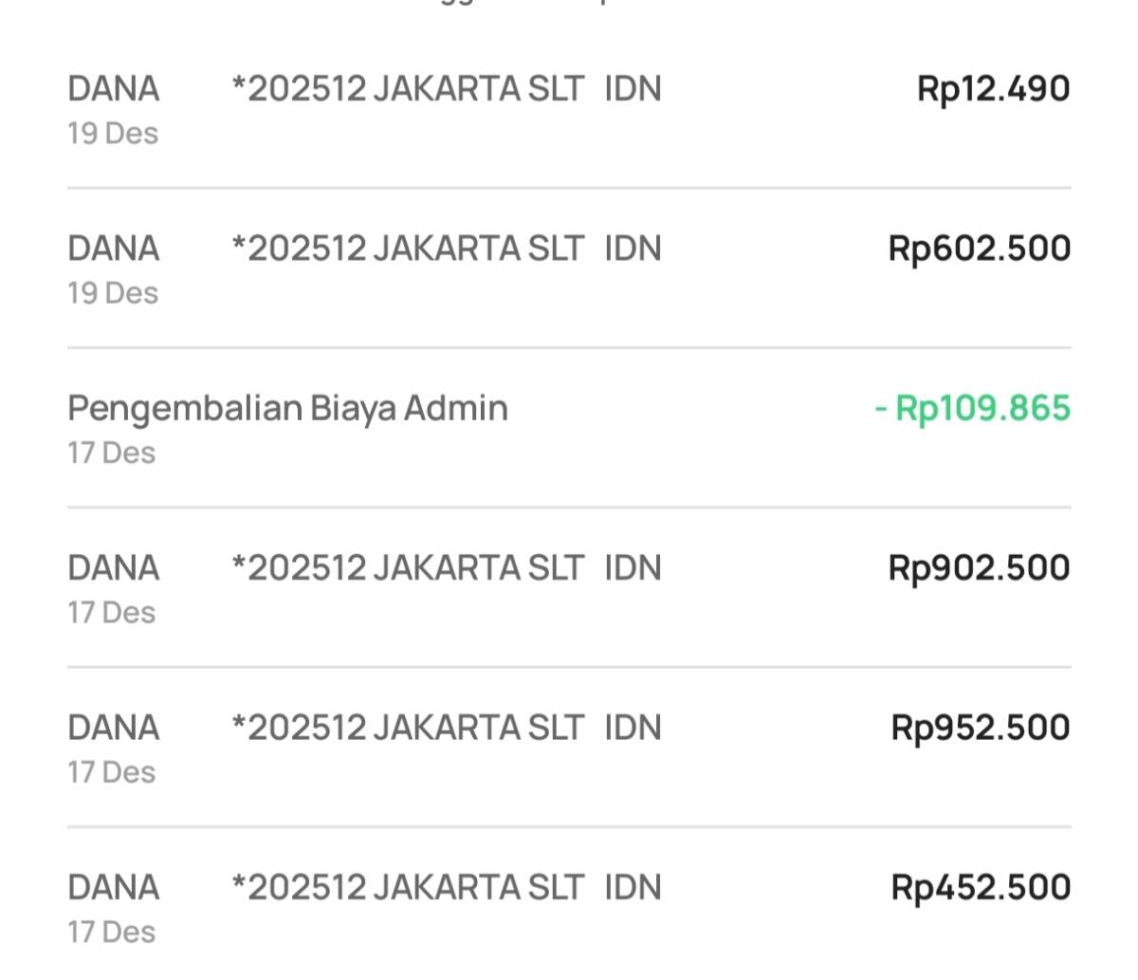1138x980 pixels.
Task: Select 17 Des date under Pengembalian Biaya Admin
Action: pos(111,453)
